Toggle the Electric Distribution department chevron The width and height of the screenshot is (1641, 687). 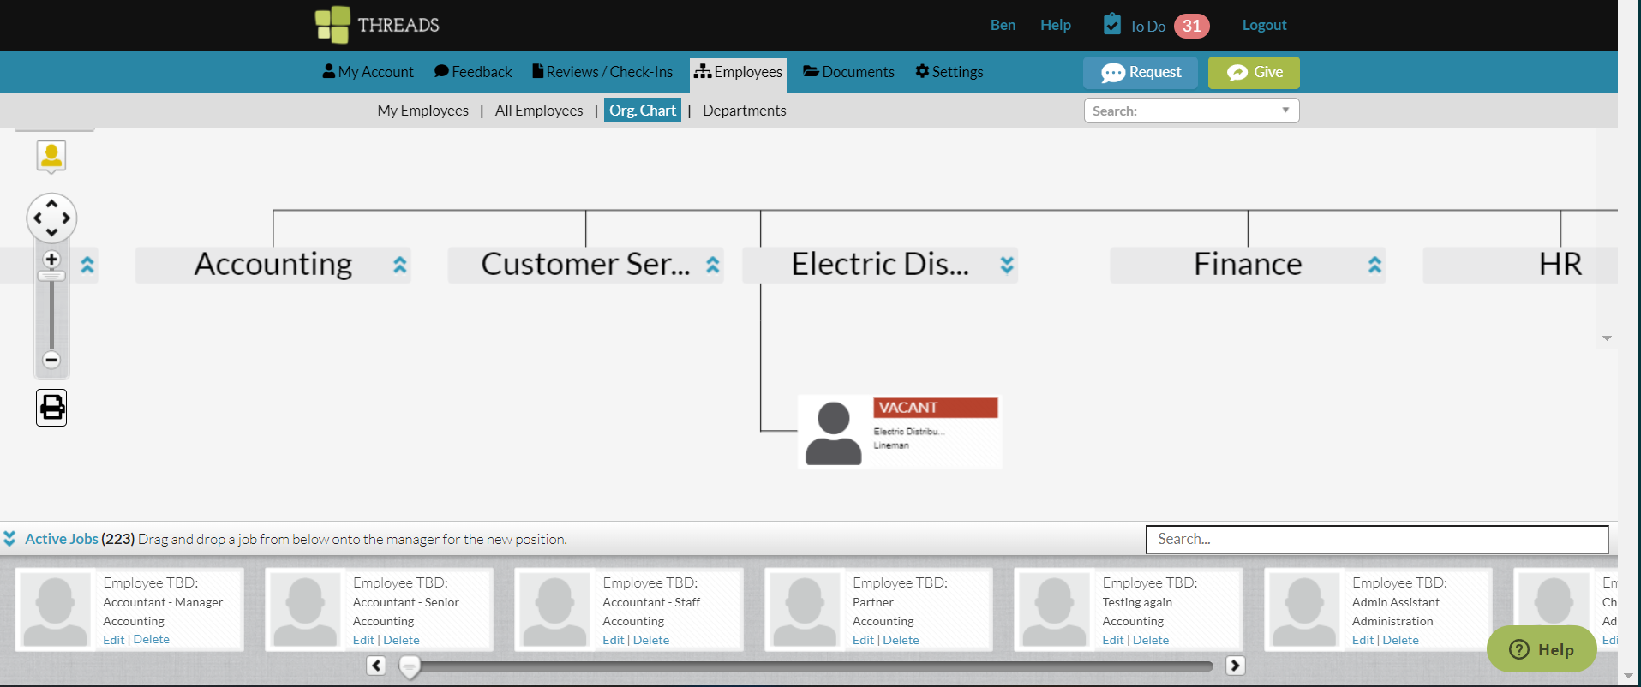point(1007,265)
